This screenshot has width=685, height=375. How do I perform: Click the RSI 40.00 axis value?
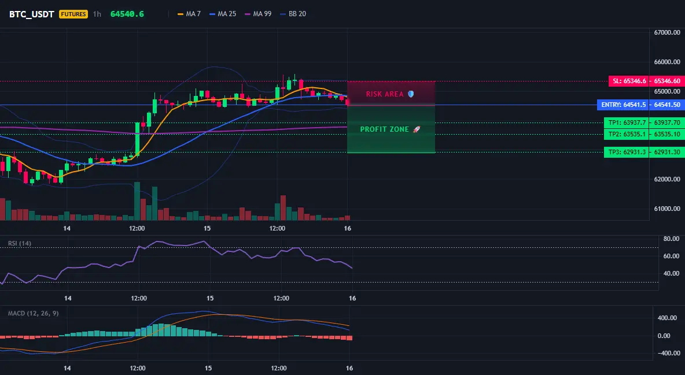point(672,273)
